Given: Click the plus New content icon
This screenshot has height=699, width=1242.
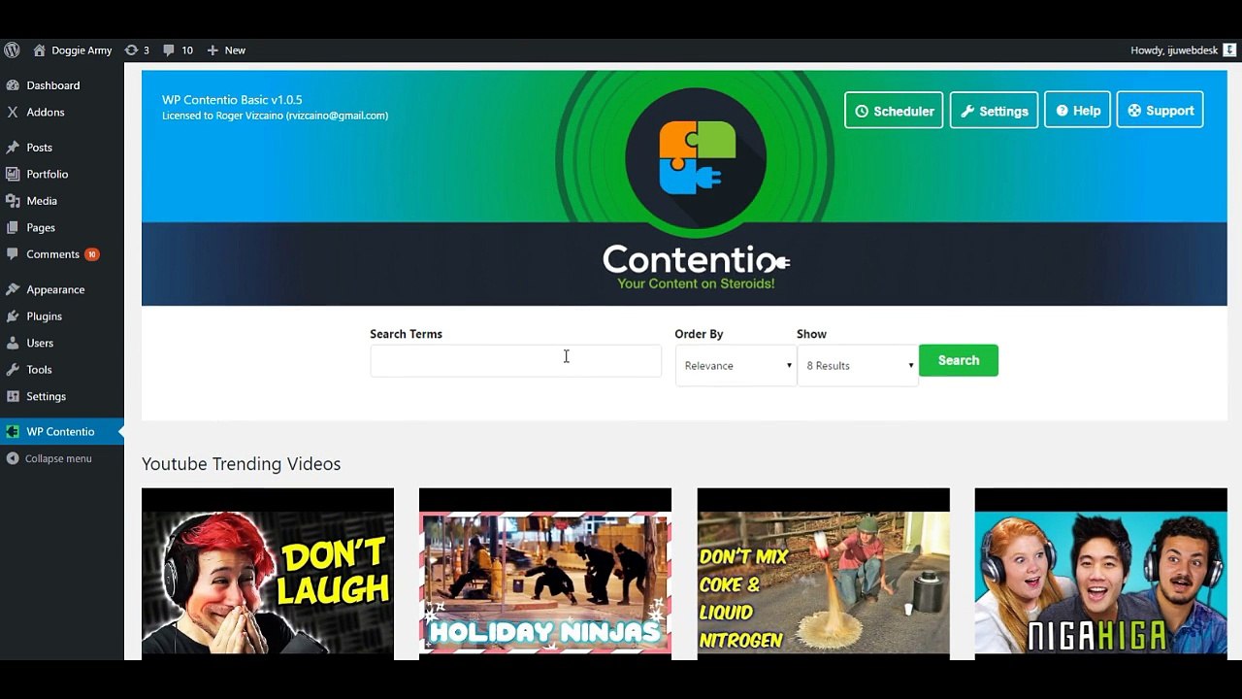Looking at the screenshot, I should click(x=212, y=50).
